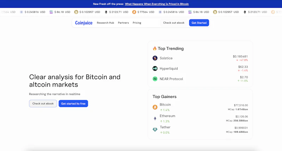Click the Tether icon in Top Gainers

click(155, 130)
